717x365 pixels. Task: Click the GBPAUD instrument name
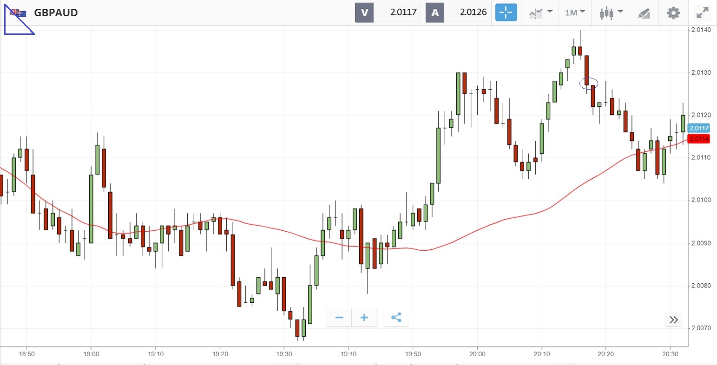pos(56,13)
